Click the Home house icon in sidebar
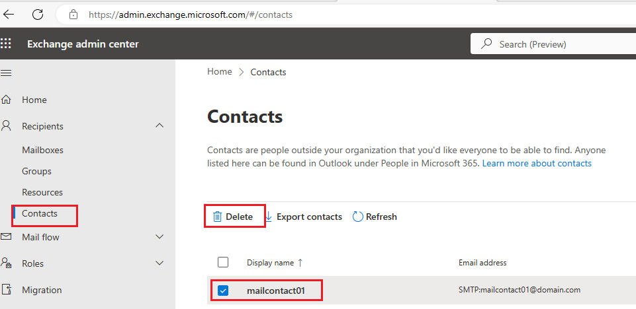This screenshot has width=636, height=309. click(7, 100)
